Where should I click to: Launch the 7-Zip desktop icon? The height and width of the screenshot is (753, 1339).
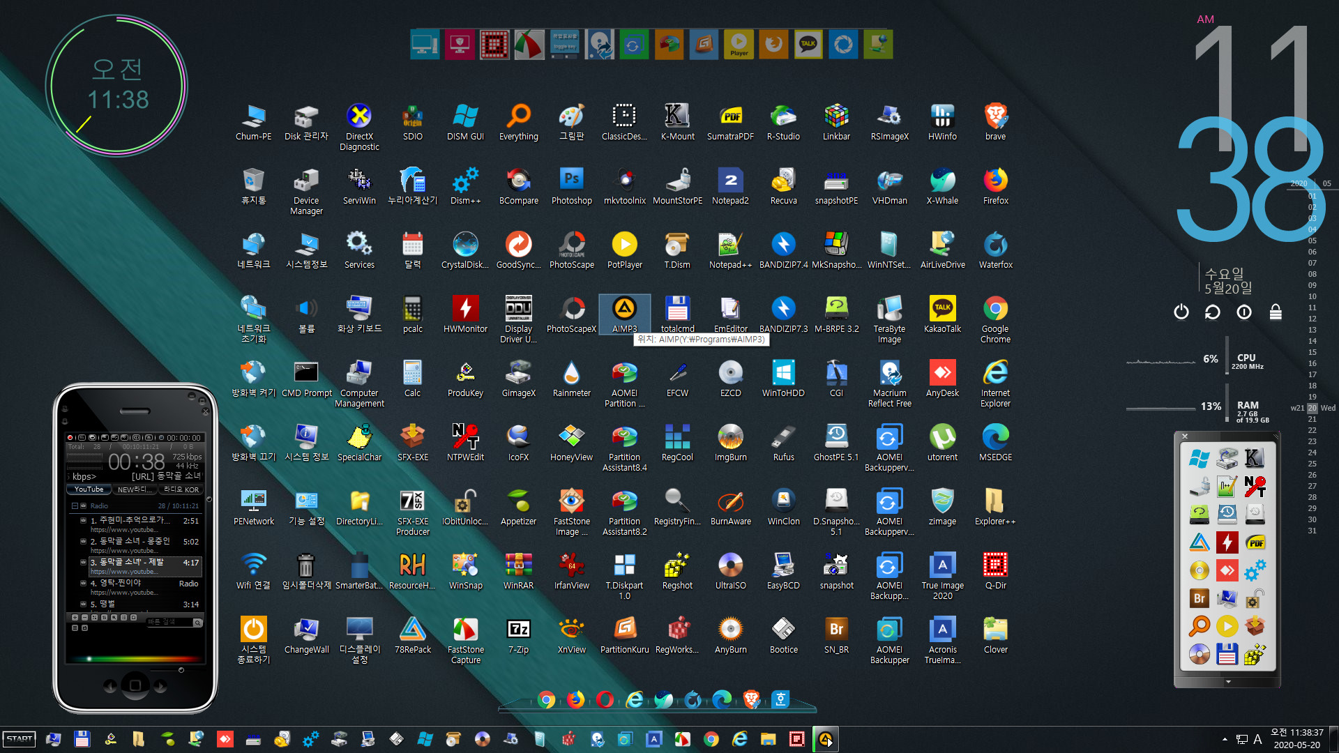pyautogui.click(x=518, y=635)
